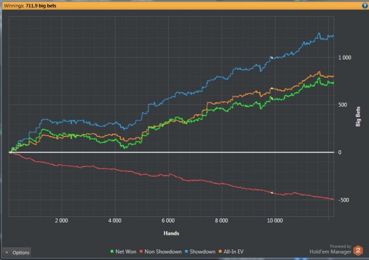
Task: Click the 2 000 hands axis label
Action: 62,221
